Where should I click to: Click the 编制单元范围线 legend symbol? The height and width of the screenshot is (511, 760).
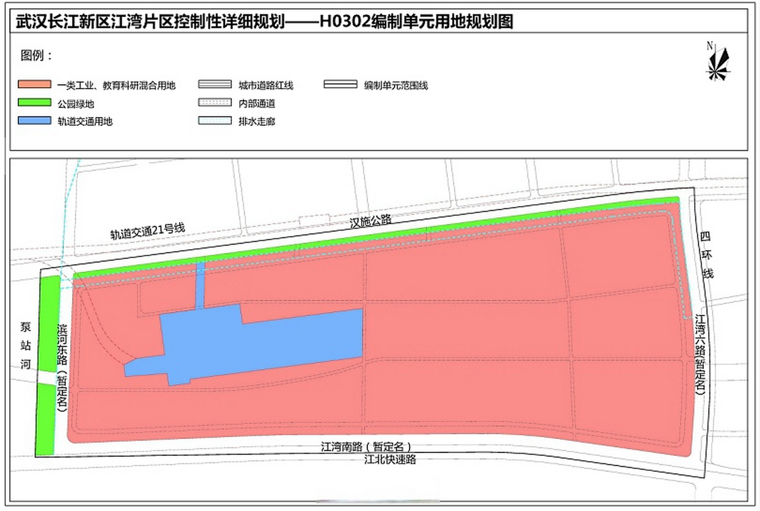(x=340, y=84)
